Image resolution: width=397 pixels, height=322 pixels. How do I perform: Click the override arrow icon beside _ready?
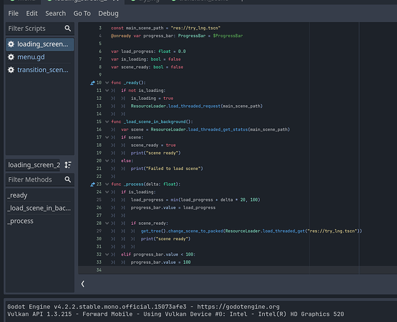click(x=93, y=83)
